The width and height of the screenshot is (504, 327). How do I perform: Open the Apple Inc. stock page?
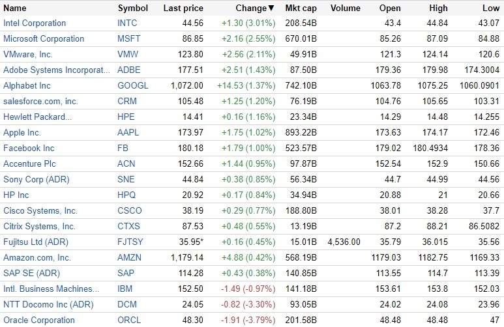pyautogui.click(x=22, y=133)
